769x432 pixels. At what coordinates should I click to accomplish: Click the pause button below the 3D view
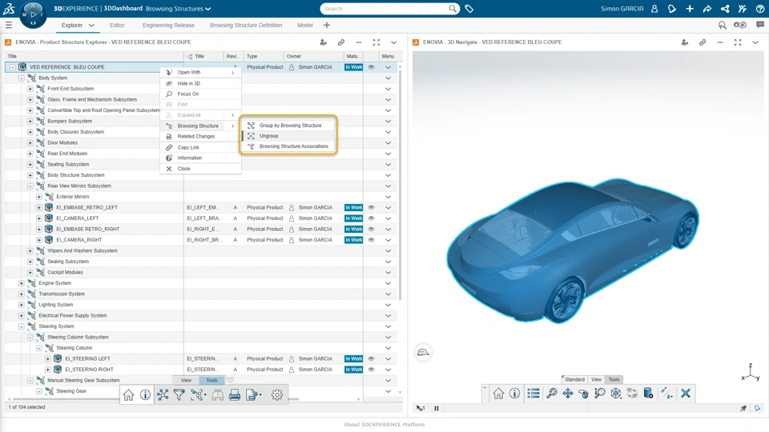coord(436,408)
